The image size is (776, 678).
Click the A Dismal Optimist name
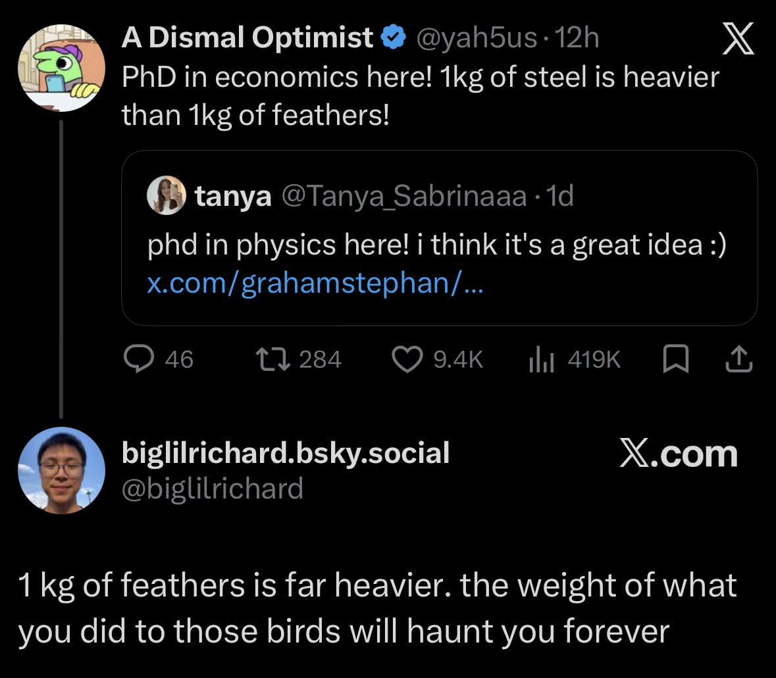[x=247, y=39]
